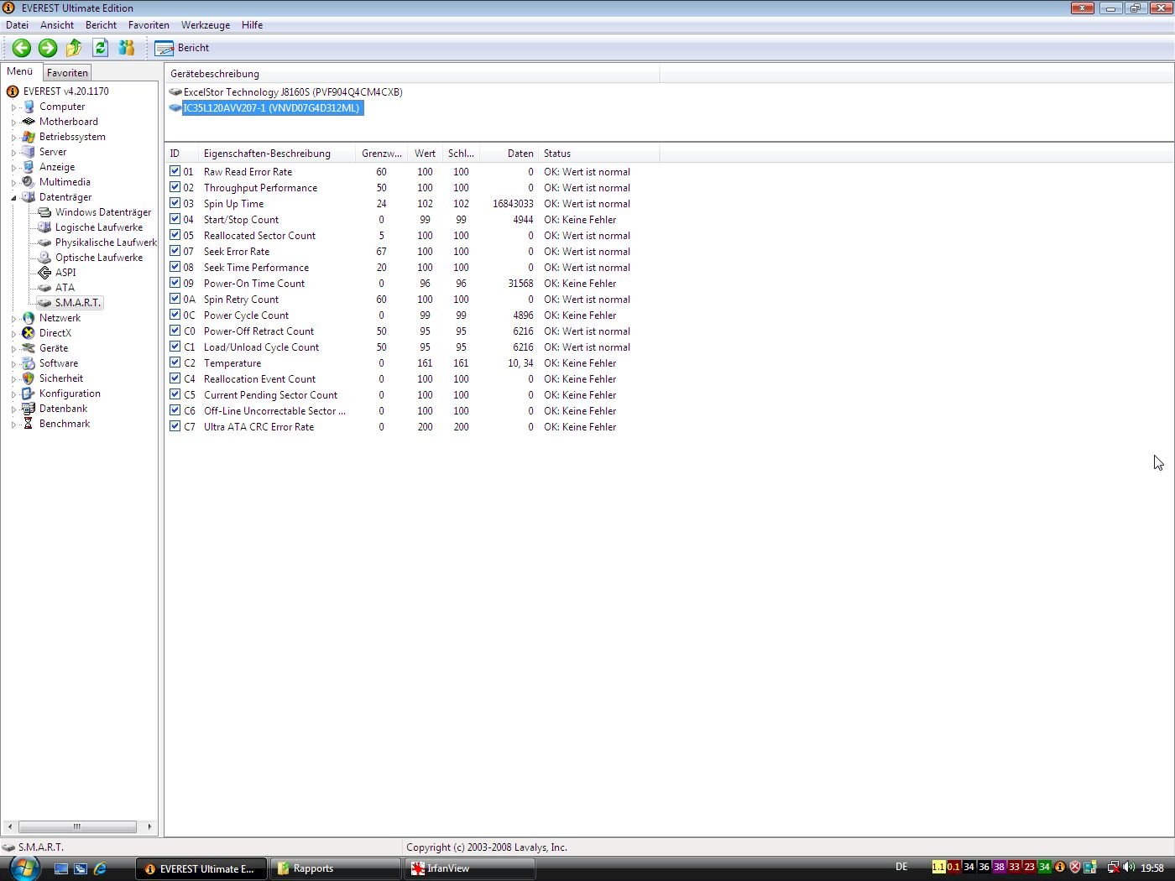The height and width of the screenshot is (881, 1175).
Task: Expand the Computer tree node
Action: [x=13, y=107]
